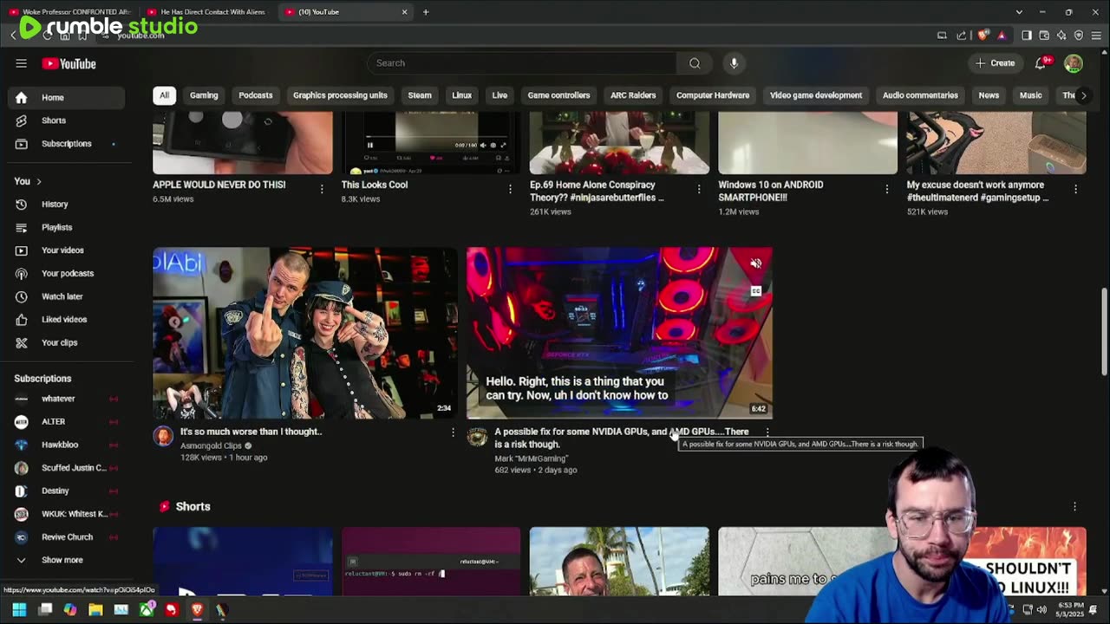Select the Video game development chip
Image resolution: width=1110 pixels, height=624 pixels.
click(x=816, y=95)
